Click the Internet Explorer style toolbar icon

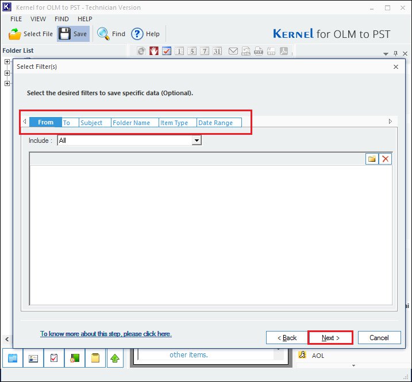141,51
